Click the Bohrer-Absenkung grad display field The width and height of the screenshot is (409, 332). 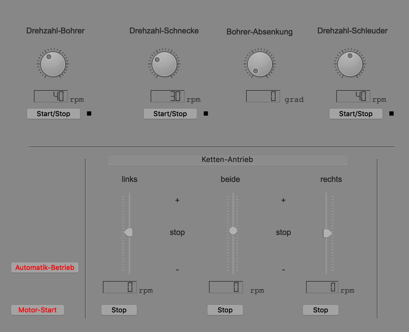point(263,96)
